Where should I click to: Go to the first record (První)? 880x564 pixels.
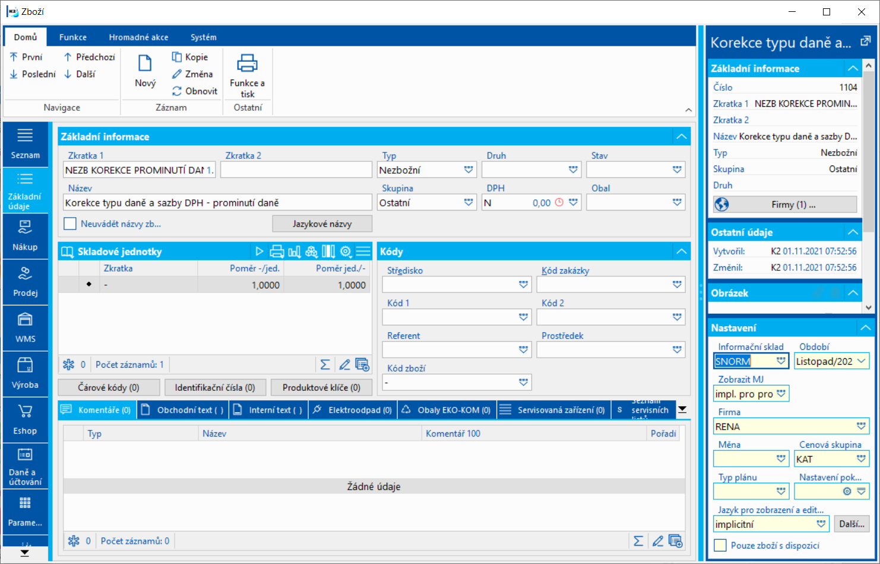tap(26, 57)
